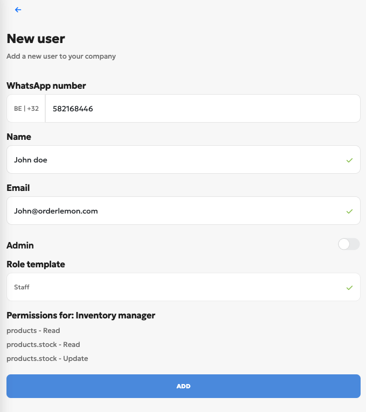Select the products - Read permission line
Screen dimensions: 366x412
point(33,331)
